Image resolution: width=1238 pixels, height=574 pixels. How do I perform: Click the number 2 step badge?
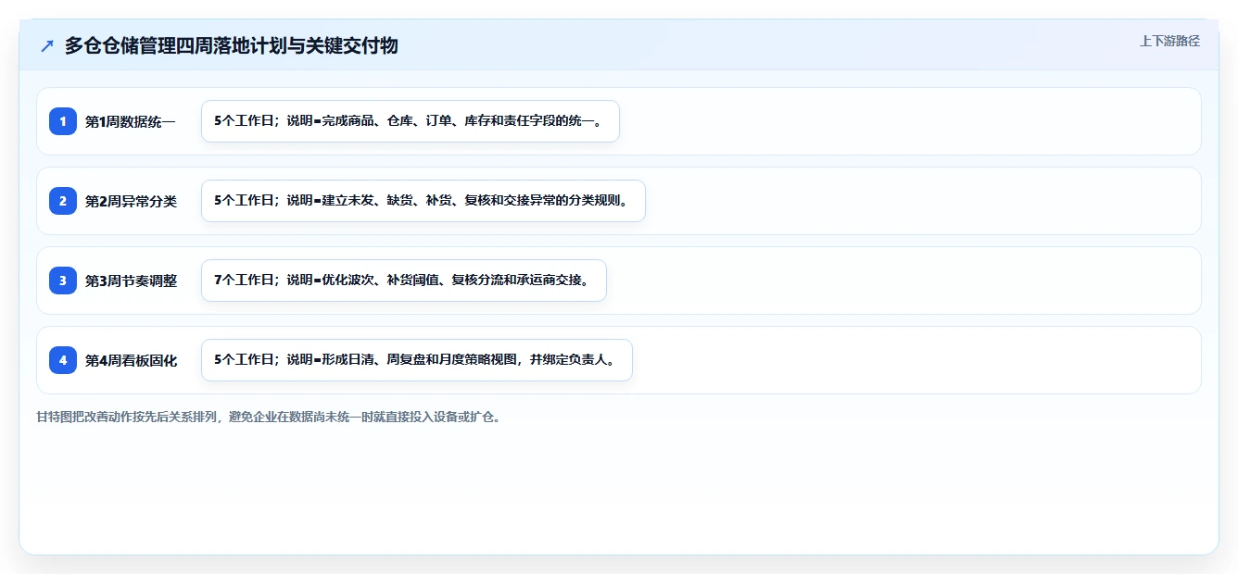[63, 201]
